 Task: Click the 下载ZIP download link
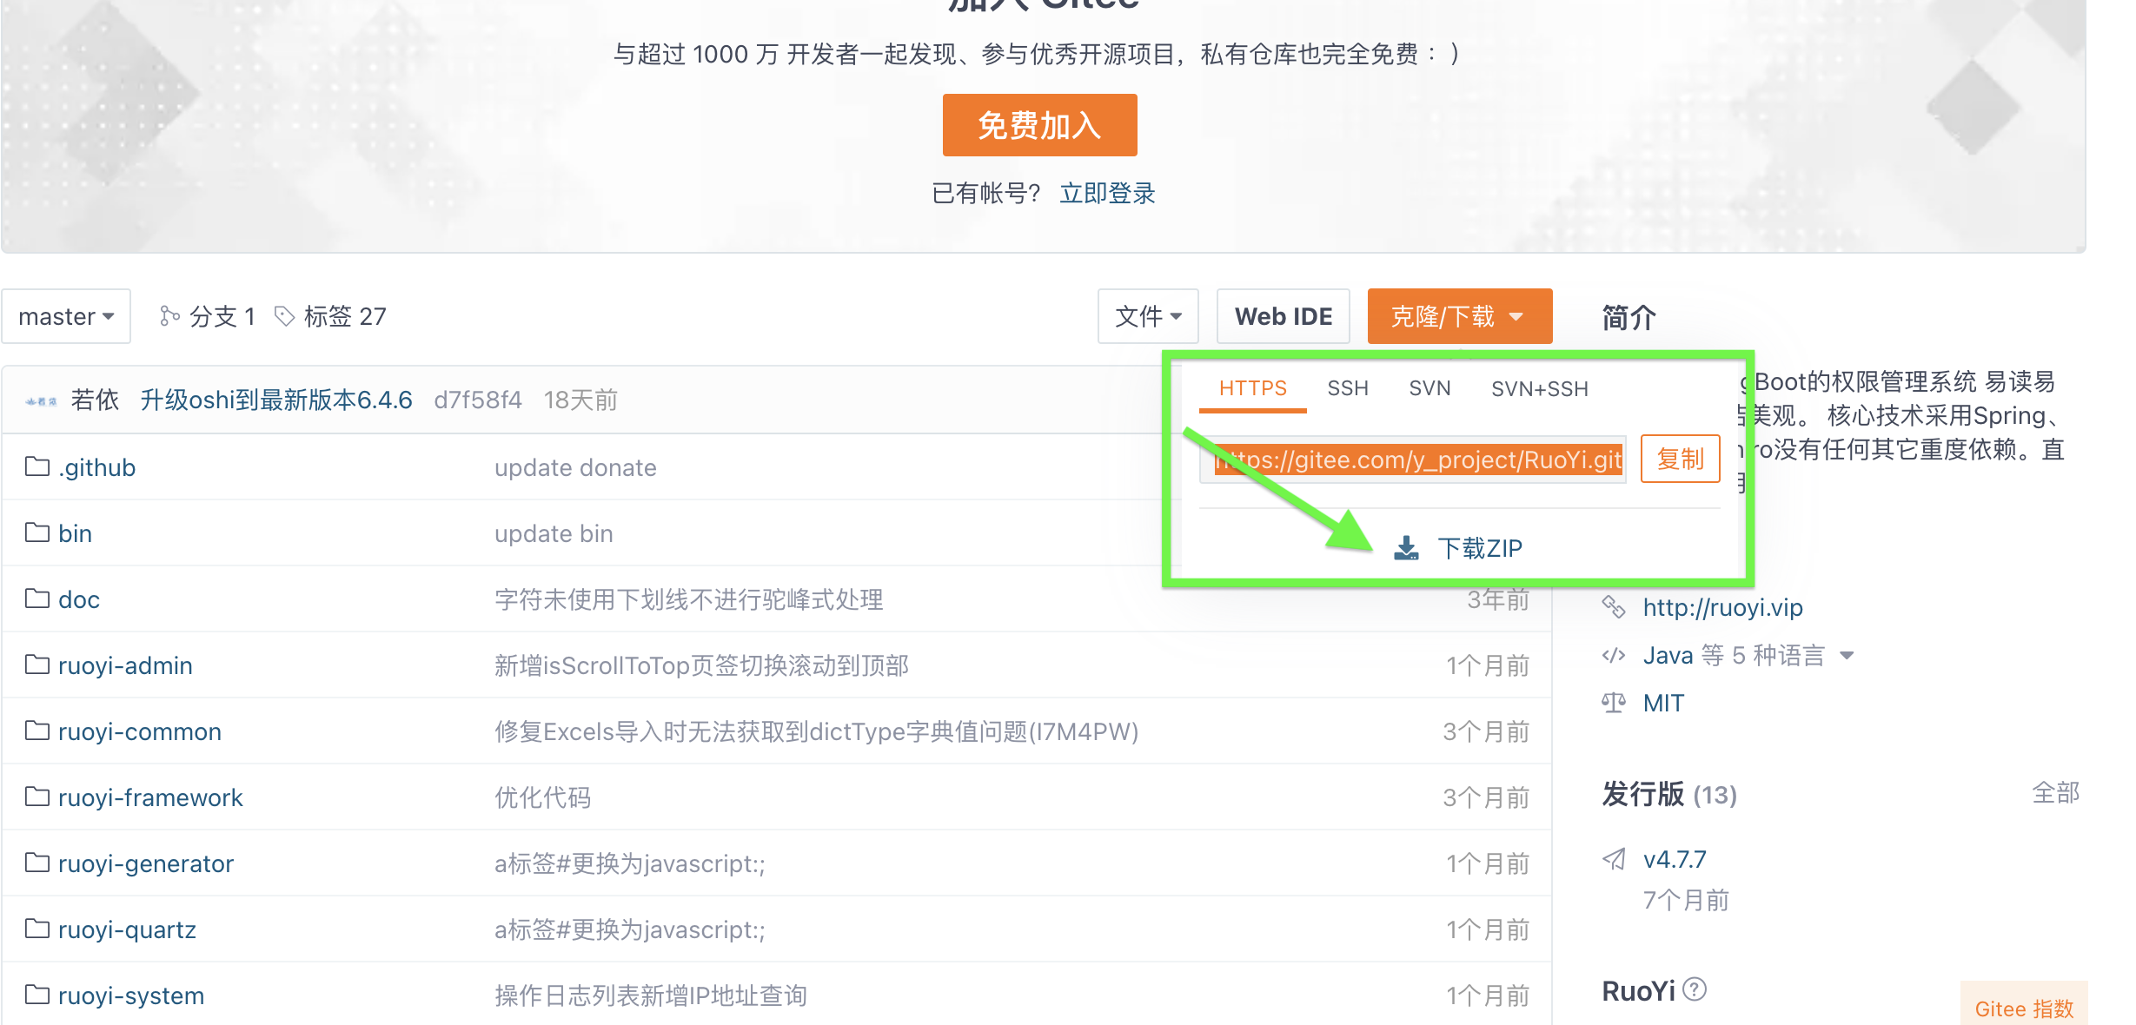point(1480,548)
